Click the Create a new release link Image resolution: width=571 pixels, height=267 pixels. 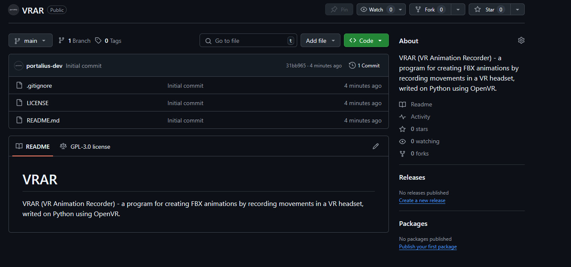point(422,200)
